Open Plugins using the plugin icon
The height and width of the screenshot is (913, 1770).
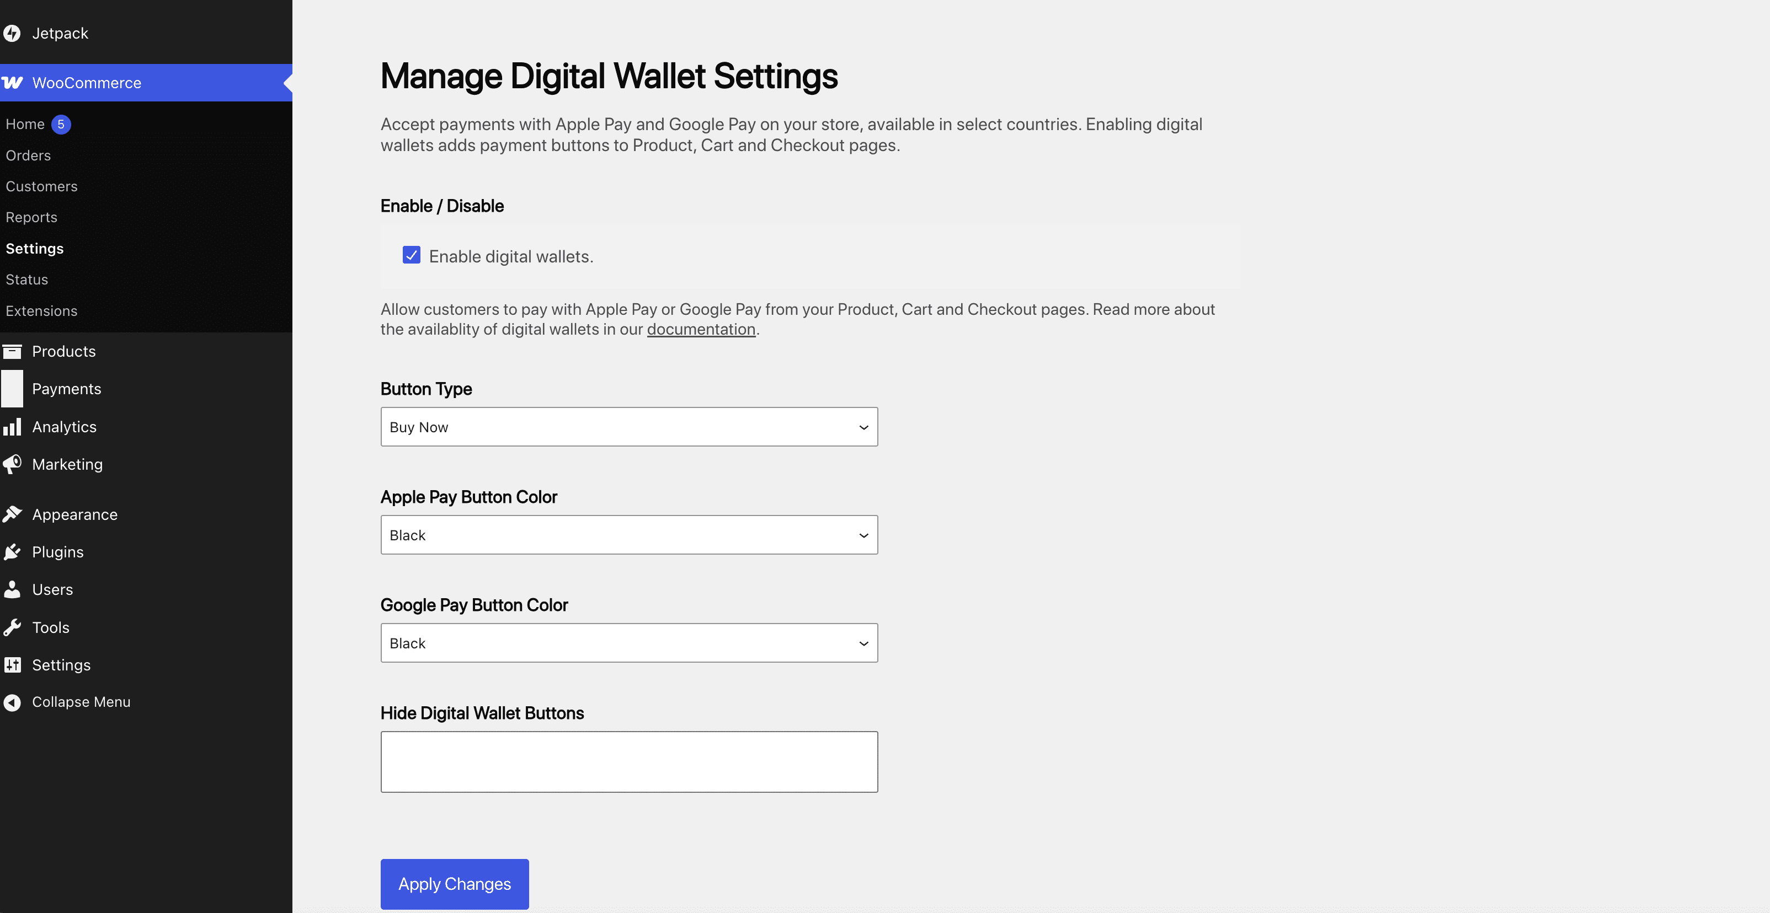tap(12, 551)
